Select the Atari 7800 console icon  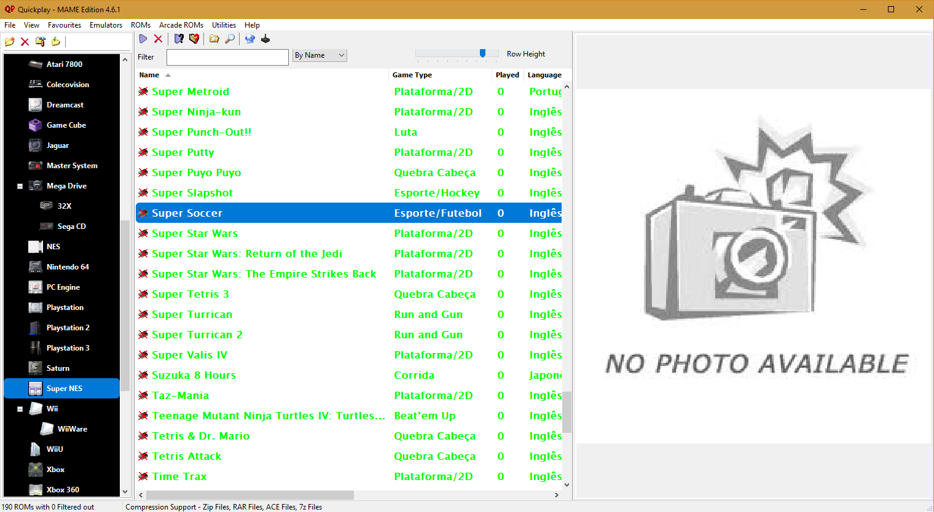click(x=36, y=64)
